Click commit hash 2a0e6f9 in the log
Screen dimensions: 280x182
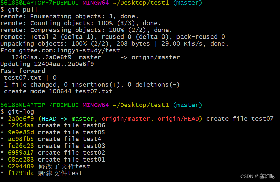click(x=21, y=119)
